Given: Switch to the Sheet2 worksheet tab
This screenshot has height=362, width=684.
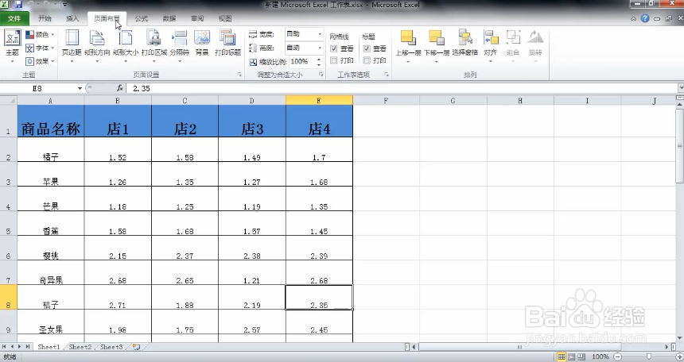Looking at the screenshot, I should [x=80, y=347].
